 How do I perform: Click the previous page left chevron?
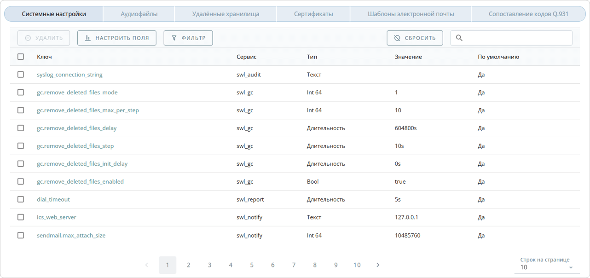147,265
